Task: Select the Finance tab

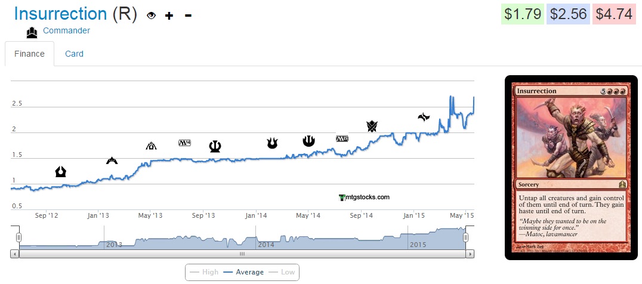Action: pos(29,54)
